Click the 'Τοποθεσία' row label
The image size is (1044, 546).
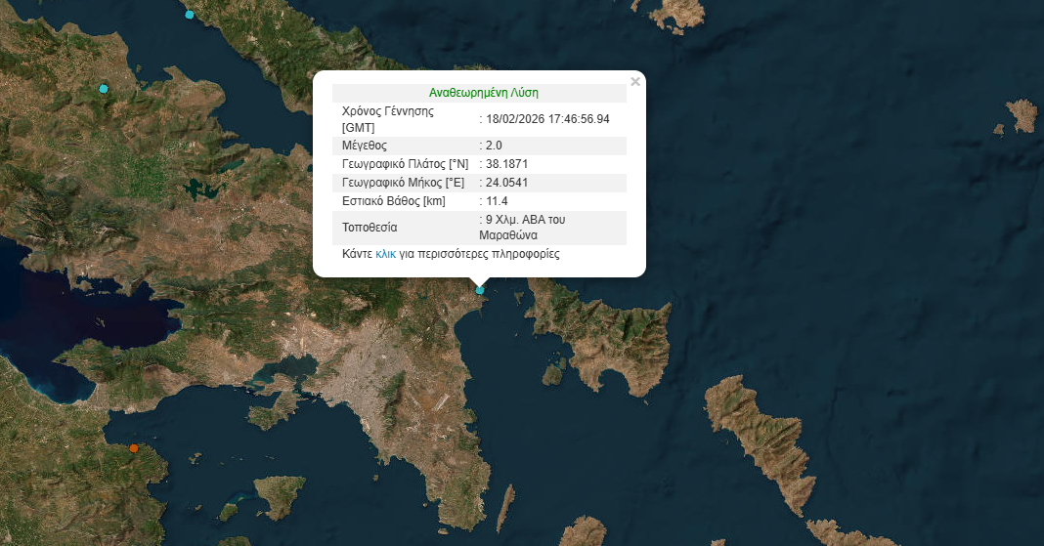[x=370, y=228]
